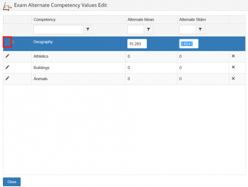Image resolution: width=248 pixels, height=187 pixels.
Task: Click Animals Alternate Mean value 0
Action: click(x=129, y=79)
